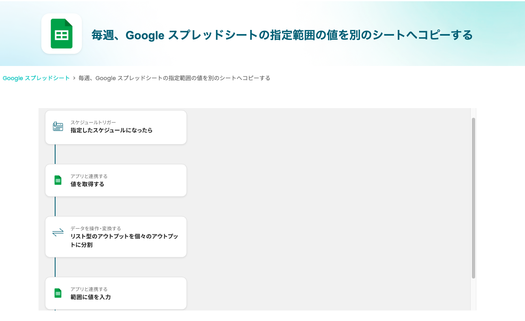
Task: Select the 値を取得する step title
Action: pos(87,184)
